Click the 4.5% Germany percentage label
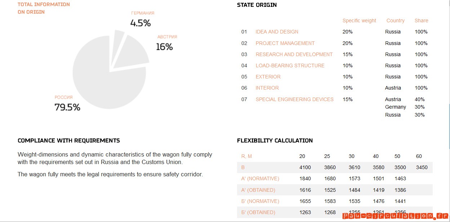Viewport: 450px width, 222px height. pos(141,23)
